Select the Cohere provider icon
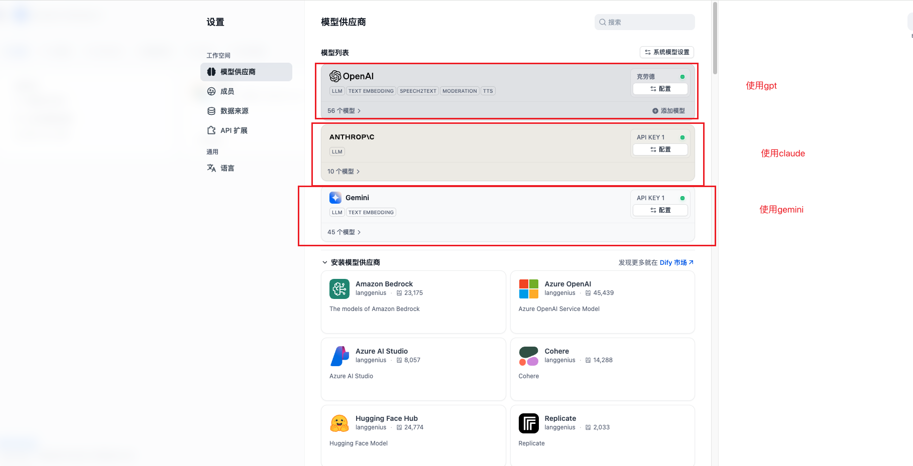Image resolution: width=913 pixels, height=466 pixels. [528, 356]
